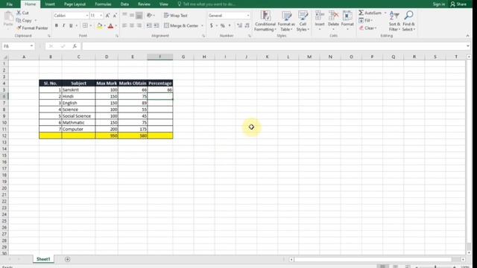Viewport: 477px width, 268px height.
Task: Click the Copy button
Action: click(24, 20)
